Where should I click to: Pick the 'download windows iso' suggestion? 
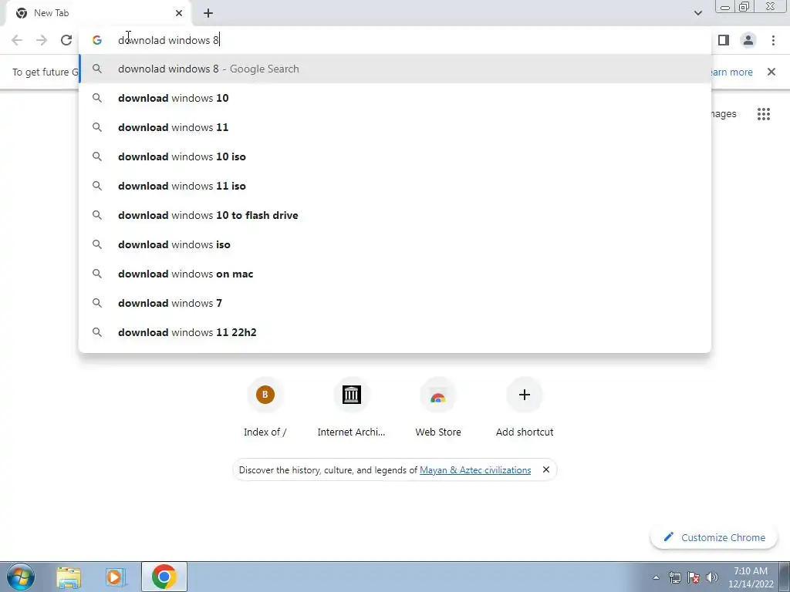pos(395,244)
